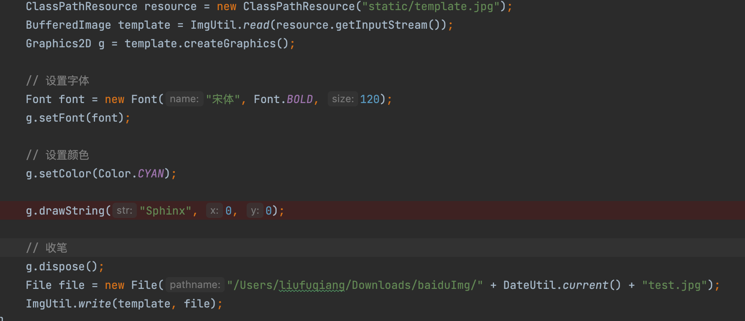The image size is (745, 321).
Task: Click the "pathname:" parameter hint
Action: [195, 285]
